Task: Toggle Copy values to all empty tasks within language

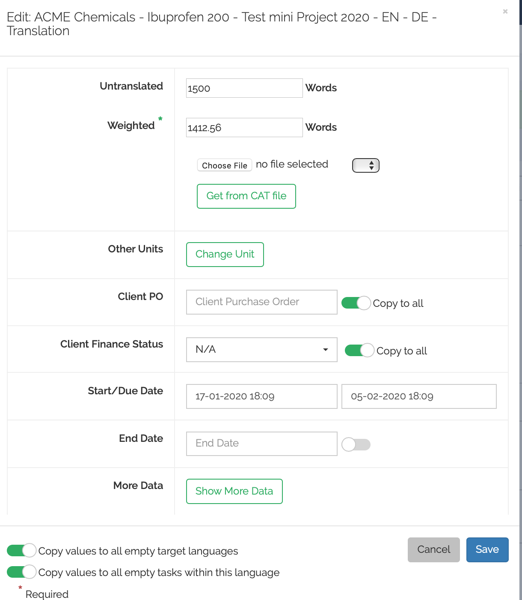Action: 21,572
